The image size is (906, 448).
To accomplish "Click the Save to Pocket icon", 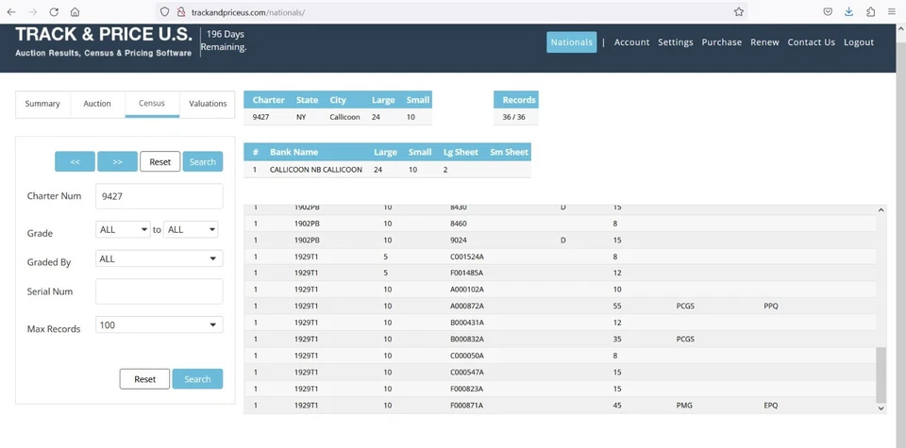I will point(827,12).
